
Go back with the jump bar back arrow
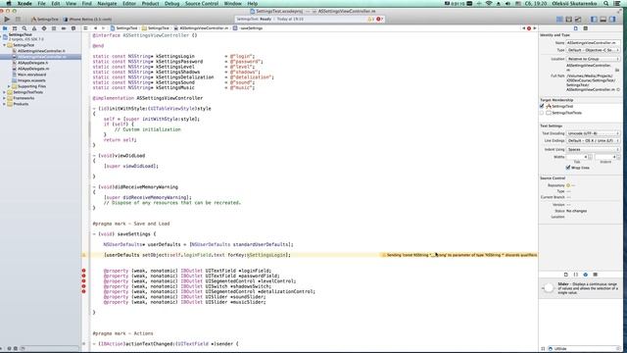[x=96, y=28]
